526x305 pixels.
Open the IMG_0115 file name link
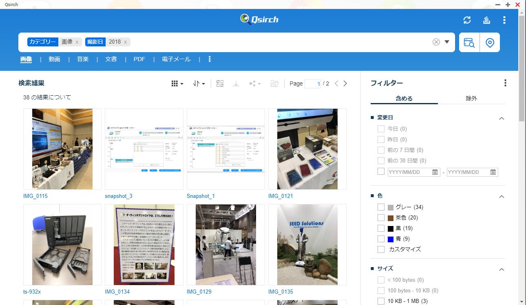[x=35, y=196]
